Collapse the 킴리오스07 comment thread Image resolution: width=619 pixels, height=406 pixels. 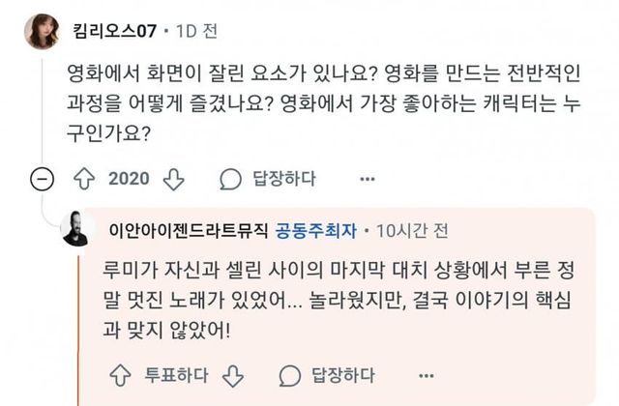(42, 179)
